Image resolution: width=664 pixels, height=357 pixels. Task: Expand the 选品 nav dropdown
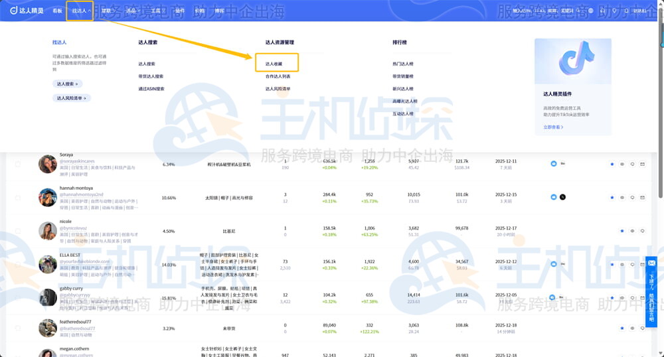(133, 11)
